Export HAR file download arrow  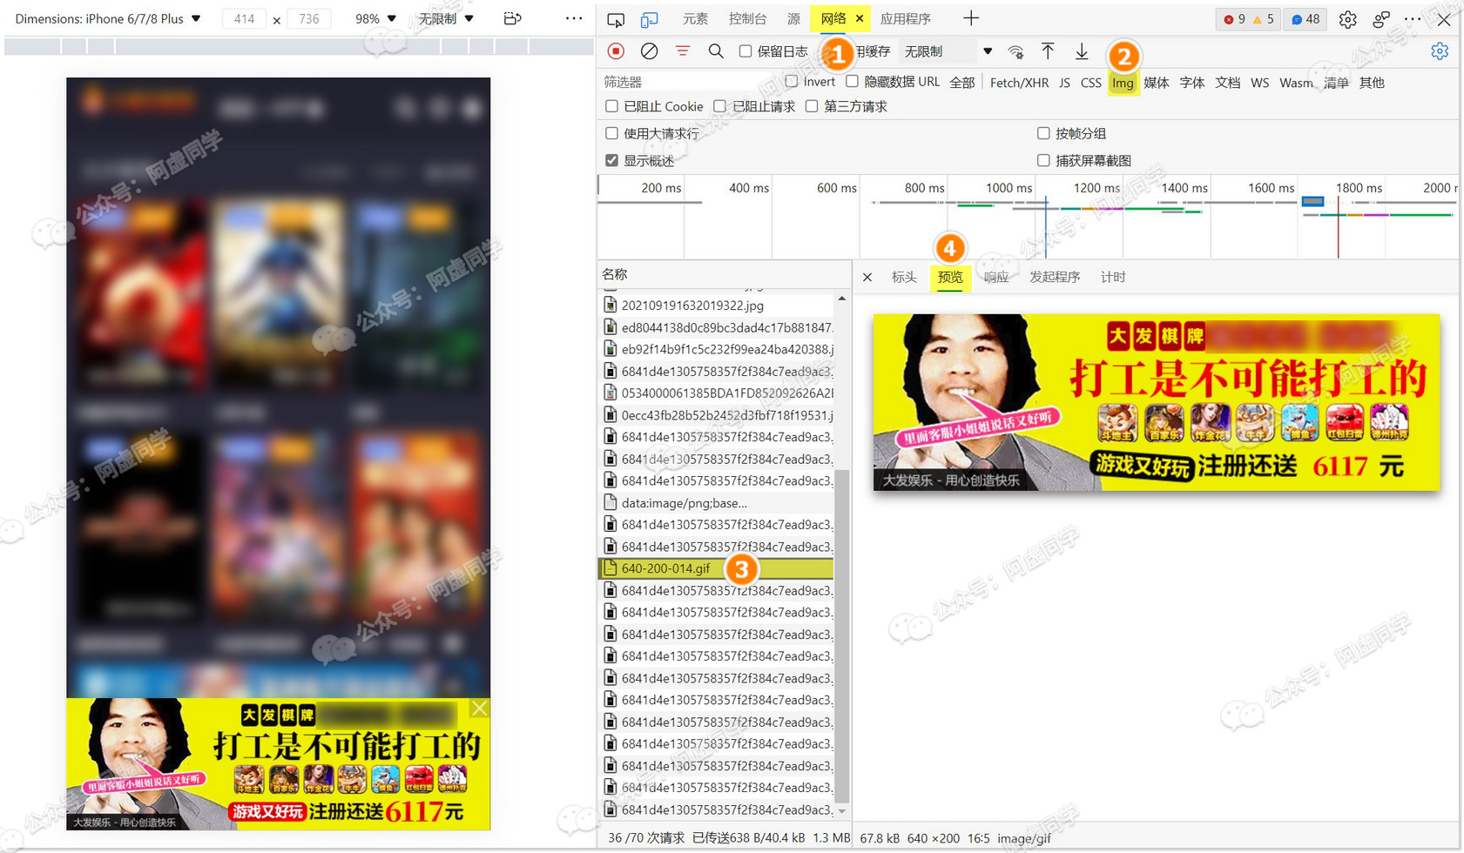pyautogui.click(x=1082, y=51)
